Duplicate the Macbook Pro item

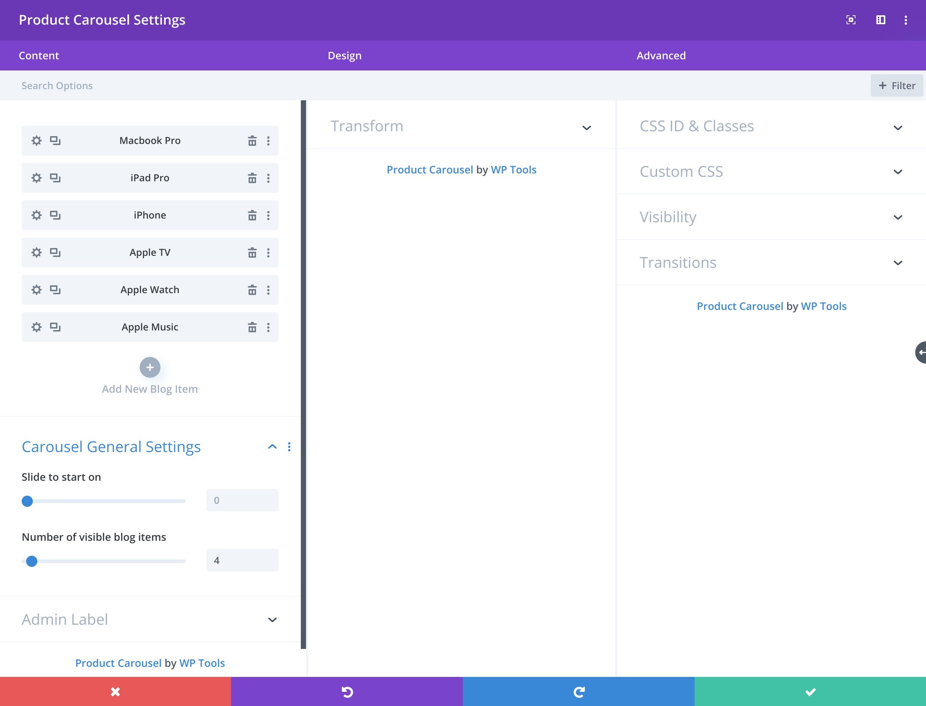click(55, 140)
